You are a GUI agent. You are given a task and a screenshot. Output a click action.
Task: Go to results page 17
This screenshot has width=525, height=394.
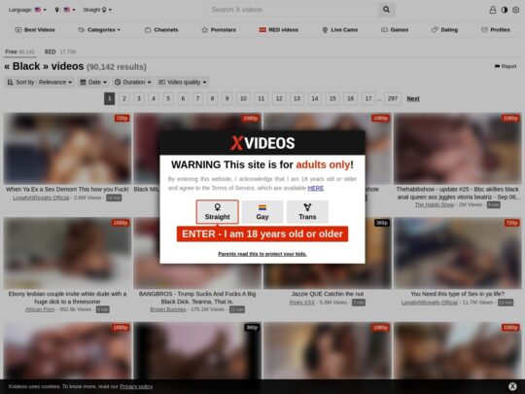pos(368,98)
